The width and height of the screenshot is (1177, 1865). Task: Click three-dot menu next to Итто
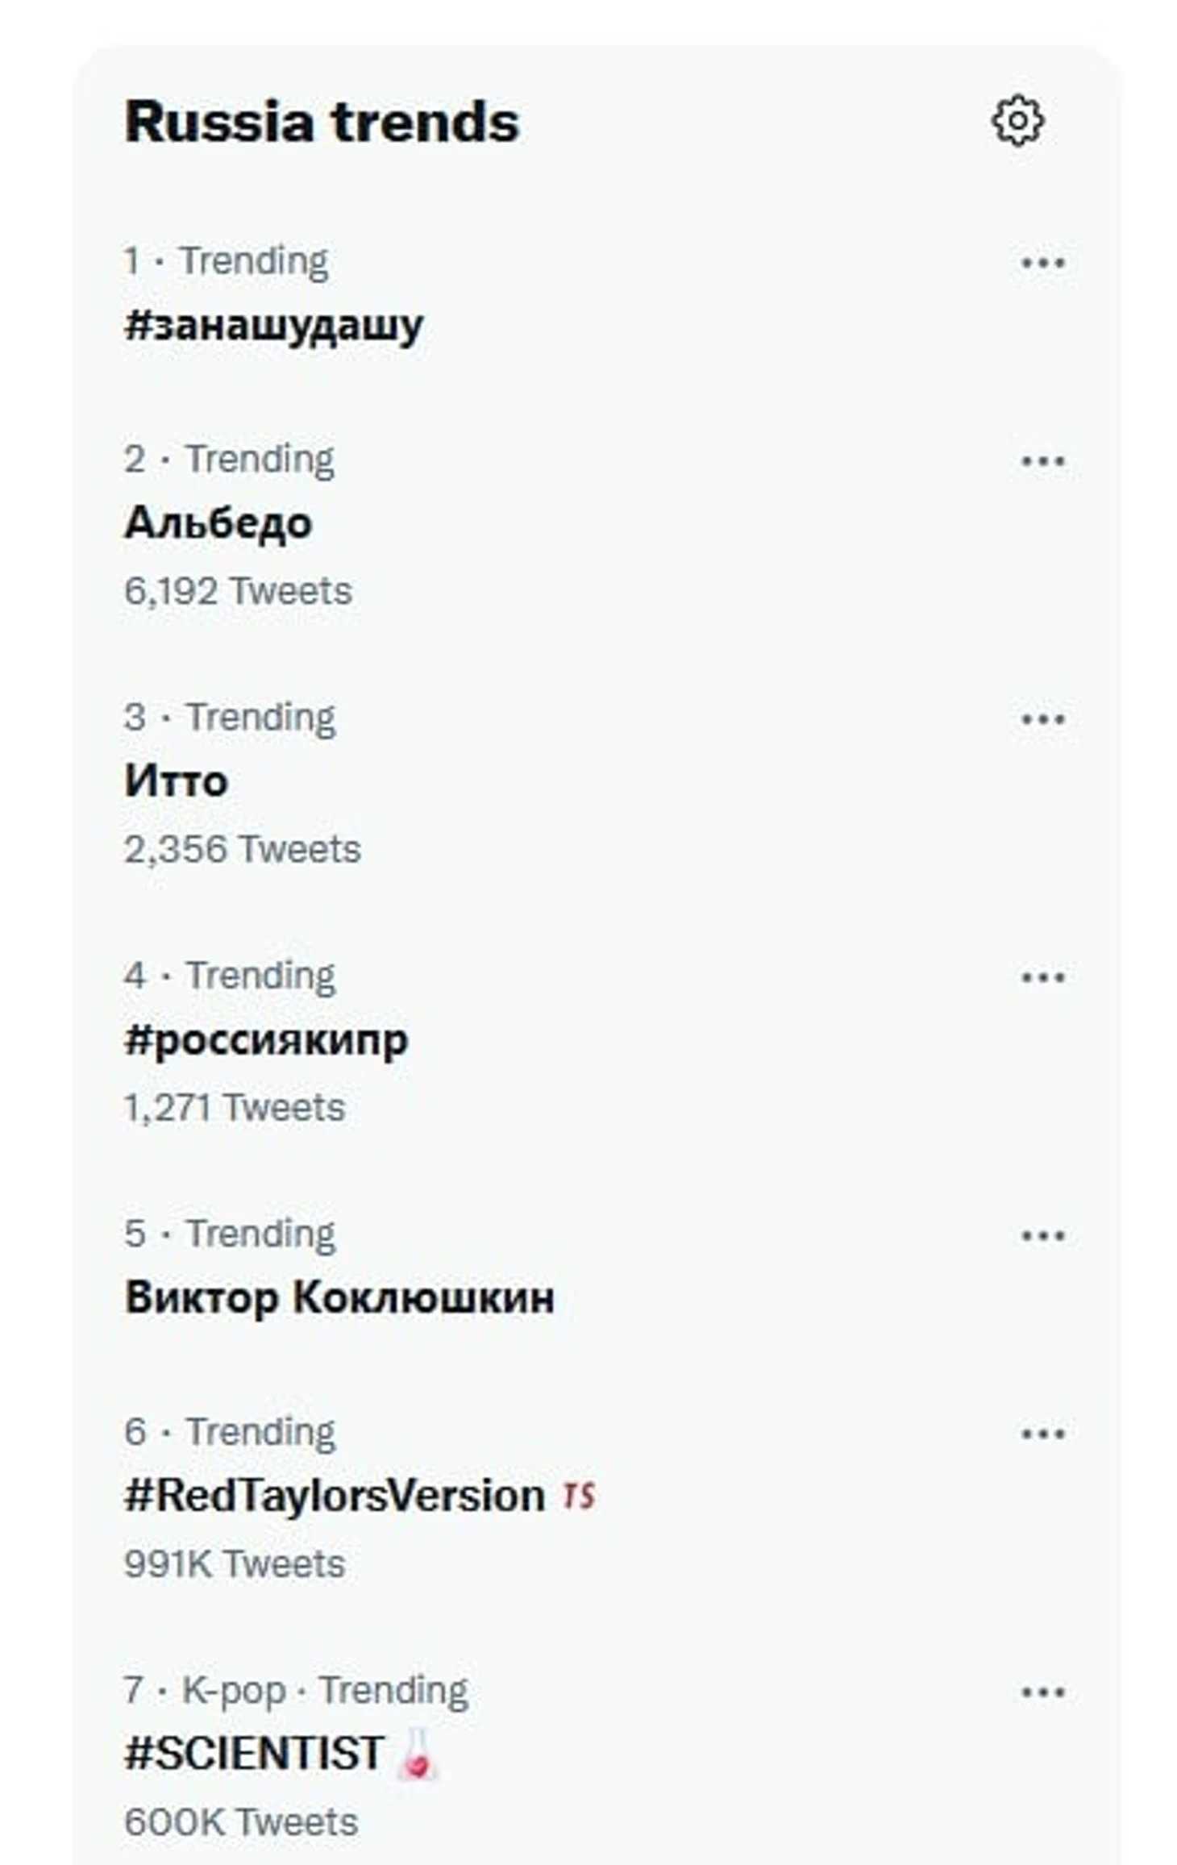point(1042,719)
